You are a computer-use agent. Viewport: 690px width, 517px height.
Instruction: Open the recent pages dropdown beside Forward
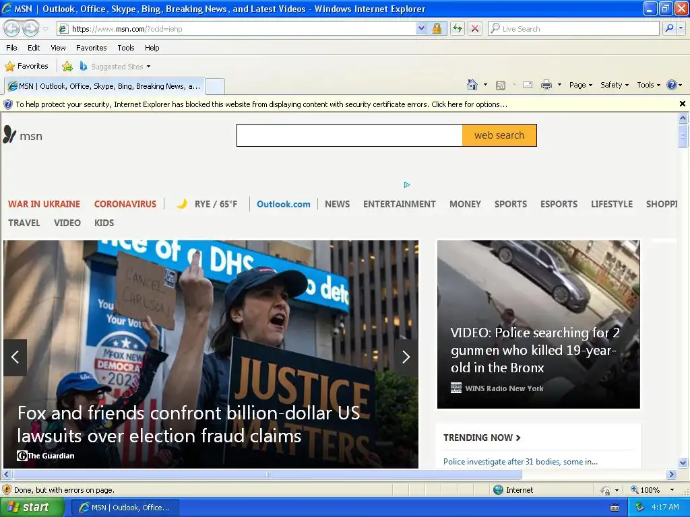[45, 29]
